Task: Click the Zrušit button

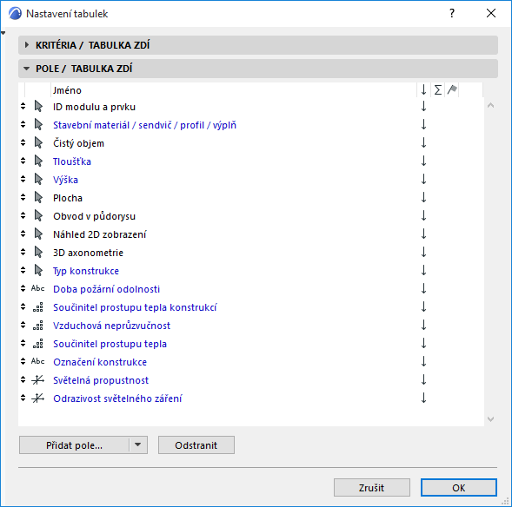Action: pos(371,487)
